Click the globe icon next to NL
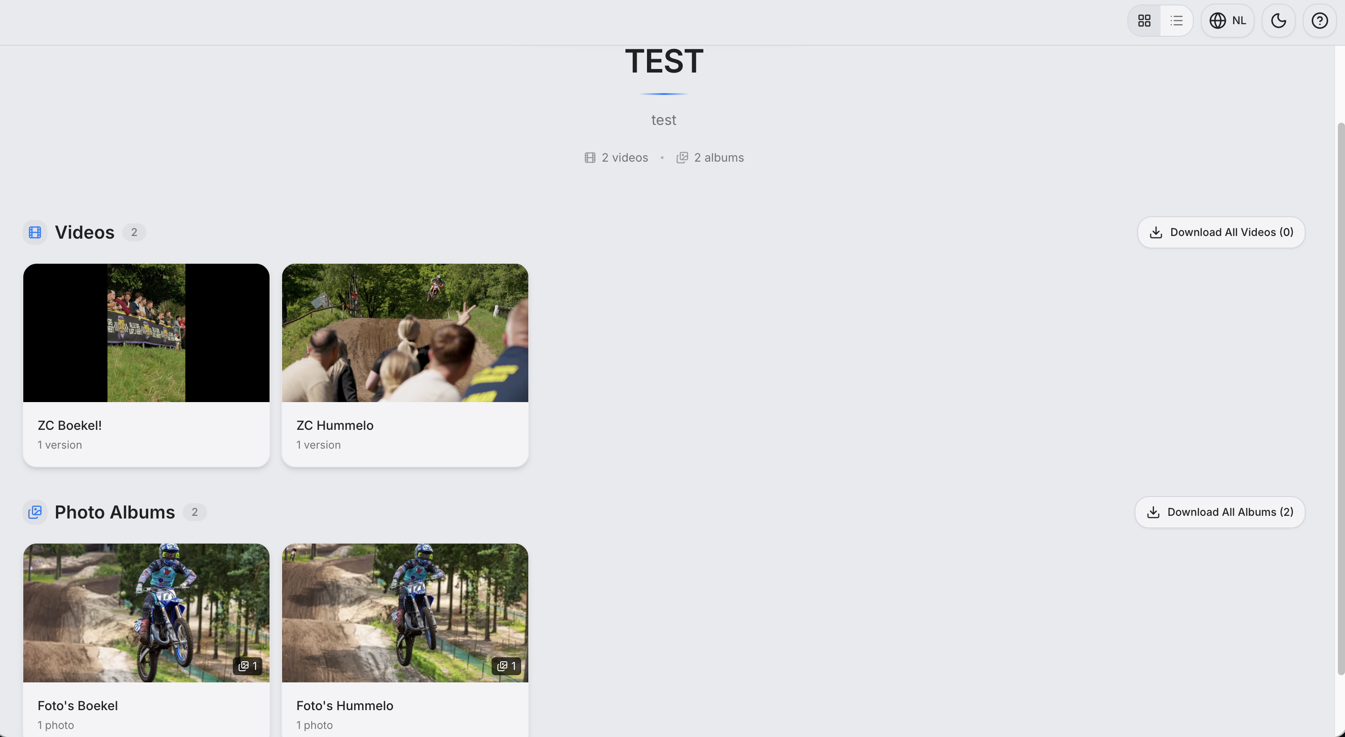 coord(1217,21)
